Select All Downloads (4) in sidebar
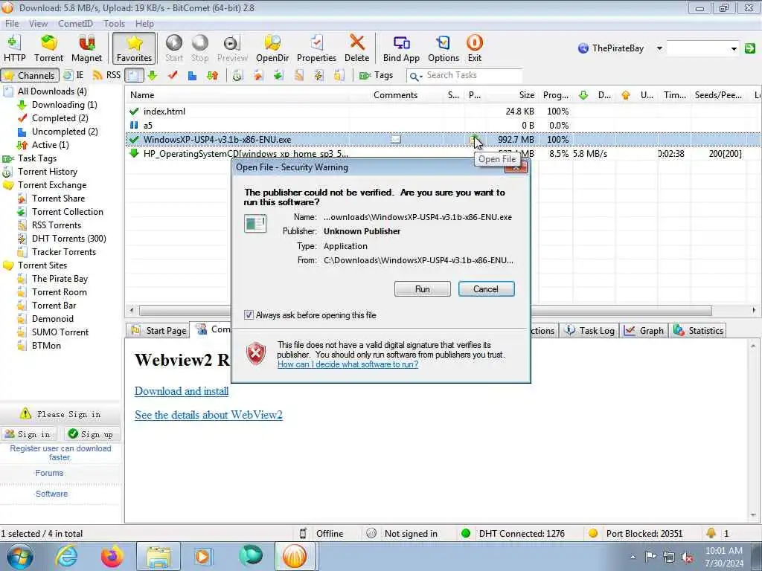Screen dimensions: 762x571 pos(52,91)
